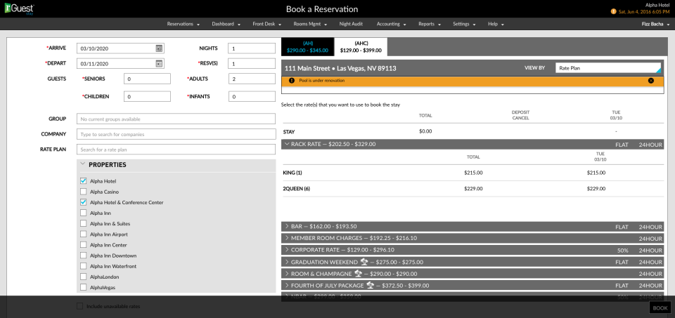Click the 111 Main Street address heading
Image resolution: width=675 pixels, height=318 pixels.
point(340,68)
